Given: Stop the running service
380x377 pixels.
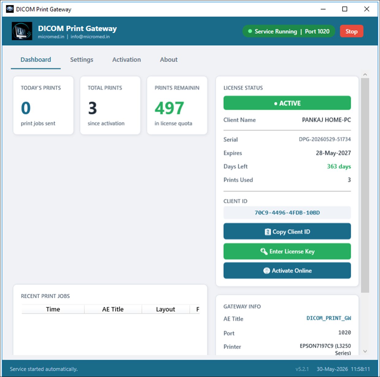Looking at the screenshot, I should pyautogui.click(x=351, y=31).
